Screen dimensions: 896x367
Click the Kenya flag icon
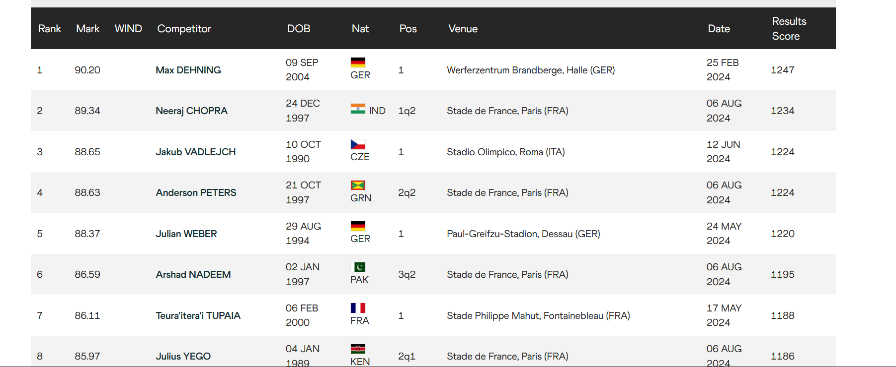[x=358, y=349]
